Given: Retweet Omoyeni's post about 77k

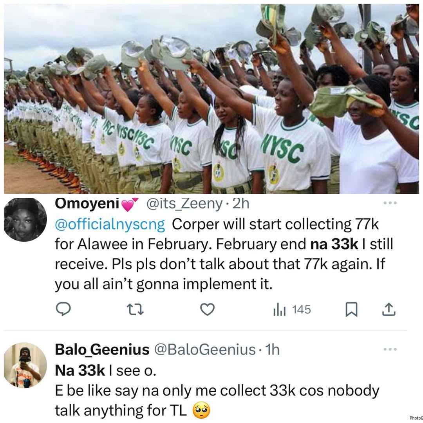Looking at the screenshot, I should (x=136, y=309).
